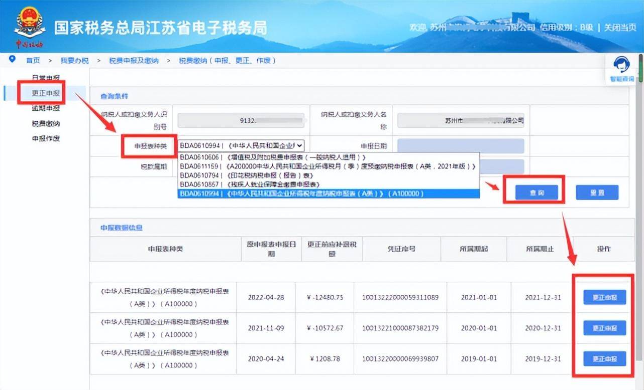
Task: Select 申报作废 in the left menu
Action: (46, 138)
